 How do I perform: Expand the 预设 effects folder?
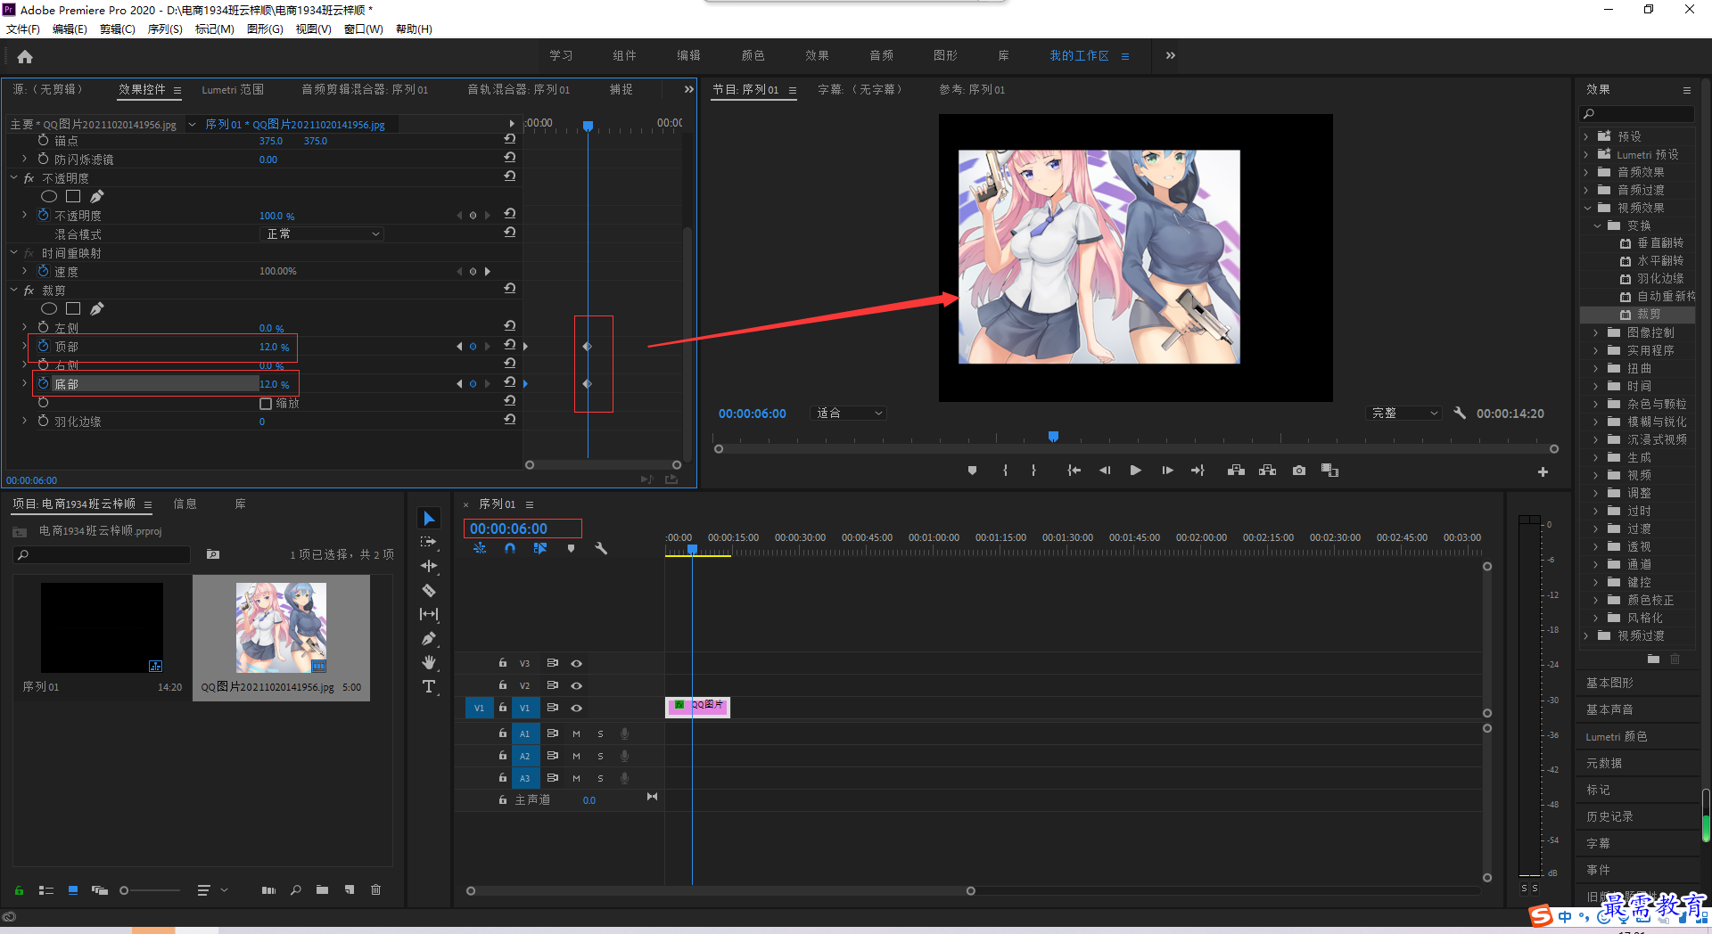(x=1586, y=136)
